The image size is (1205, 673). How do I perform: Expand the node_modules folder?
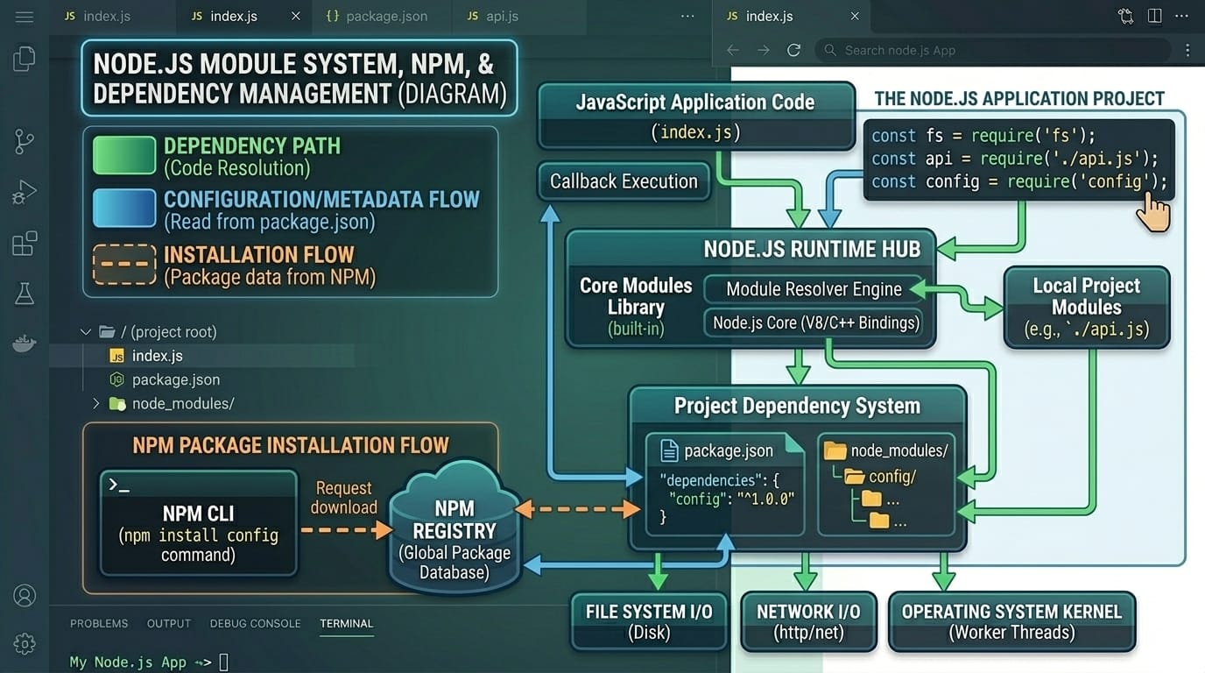(x=96, y=404)
